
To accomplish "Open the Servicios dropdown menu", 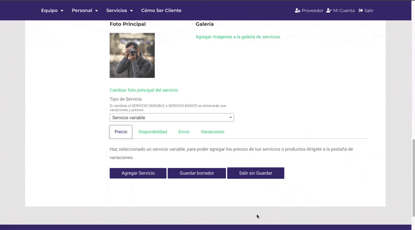I will coord(120,11).
